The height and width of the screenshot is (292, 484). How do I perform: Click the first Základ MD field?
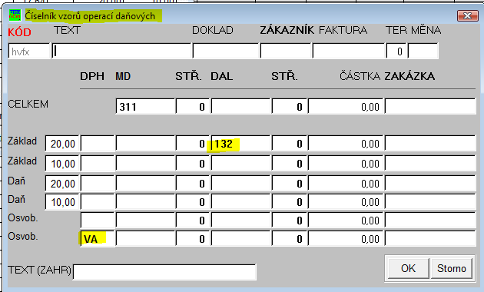145,144
